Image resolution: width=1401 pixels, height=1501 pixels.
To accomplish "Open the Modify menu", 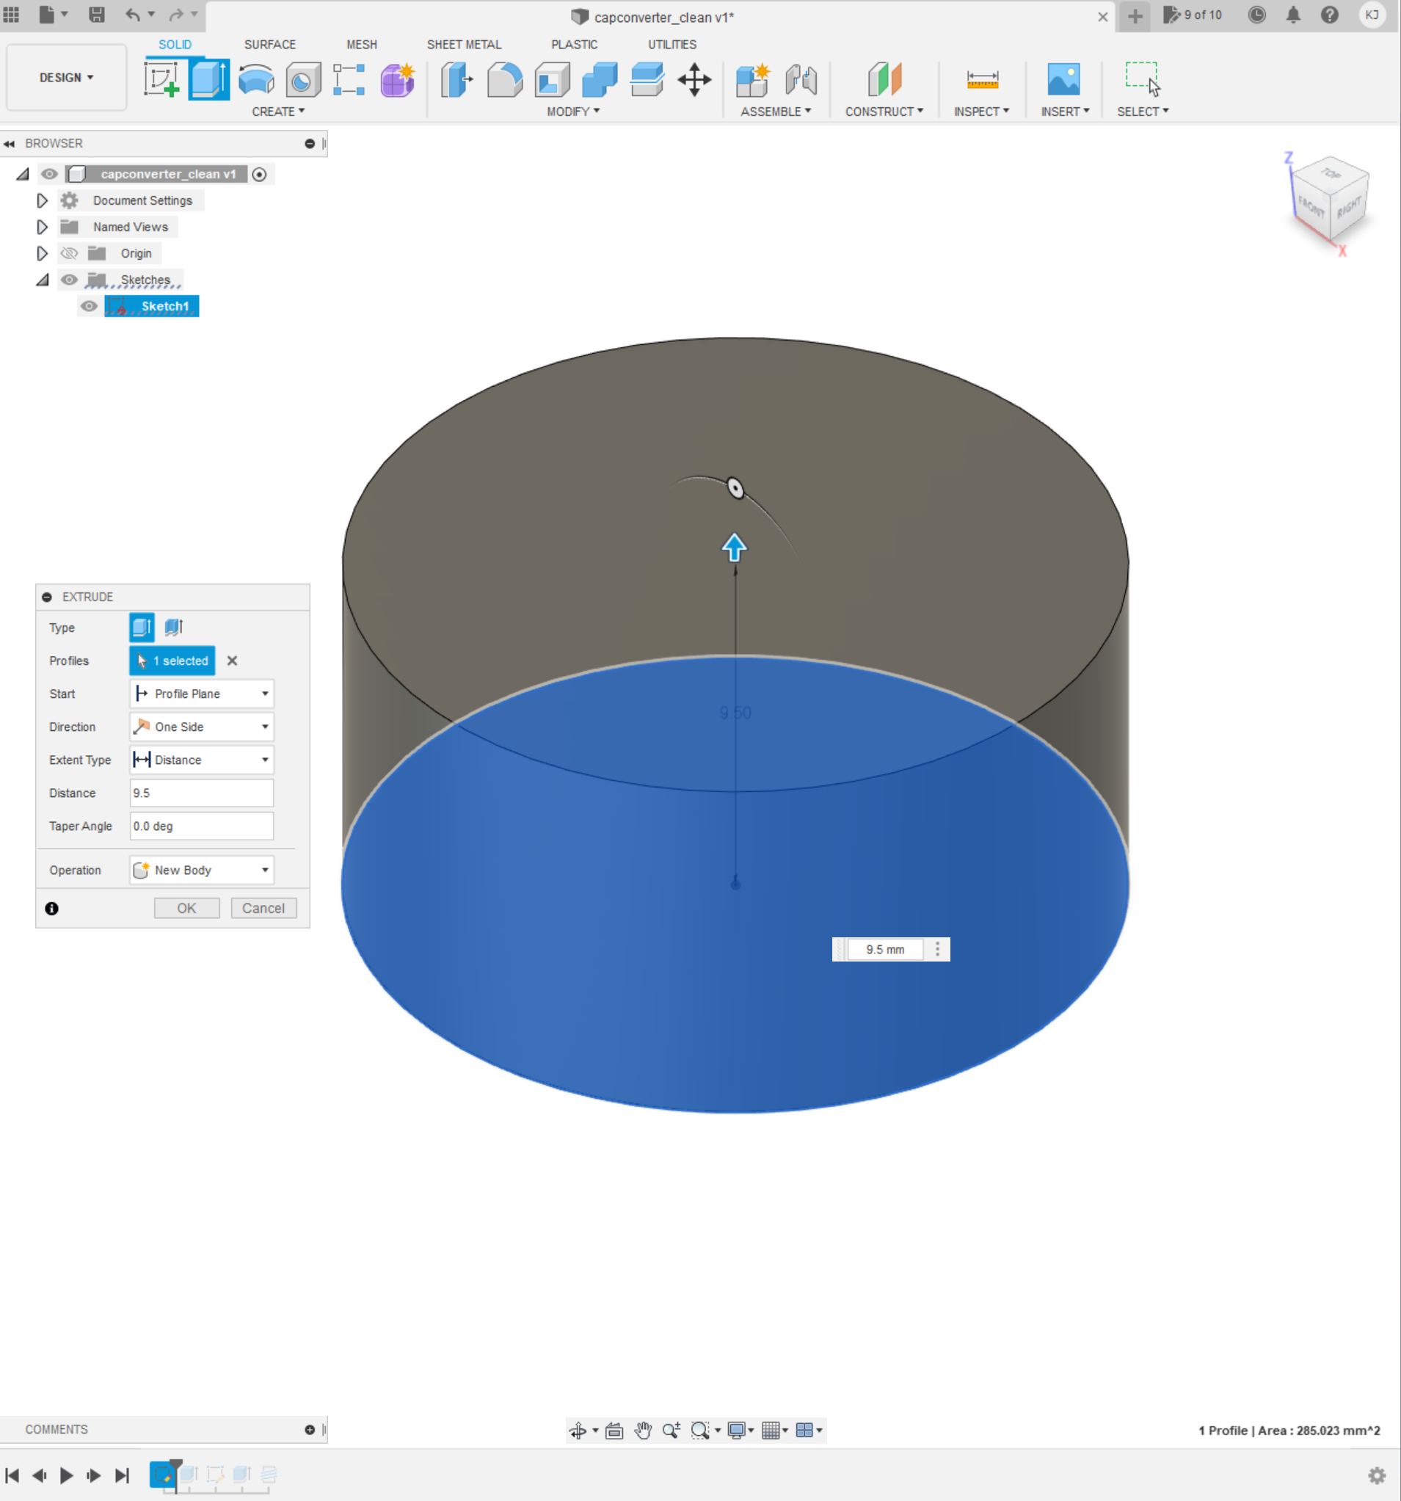I will pyautogui.click(x=573, y=112).
